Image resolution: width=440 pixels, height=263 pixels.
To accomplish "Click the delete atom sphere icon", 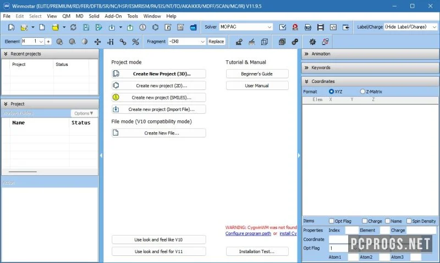I will click(73, 42).
